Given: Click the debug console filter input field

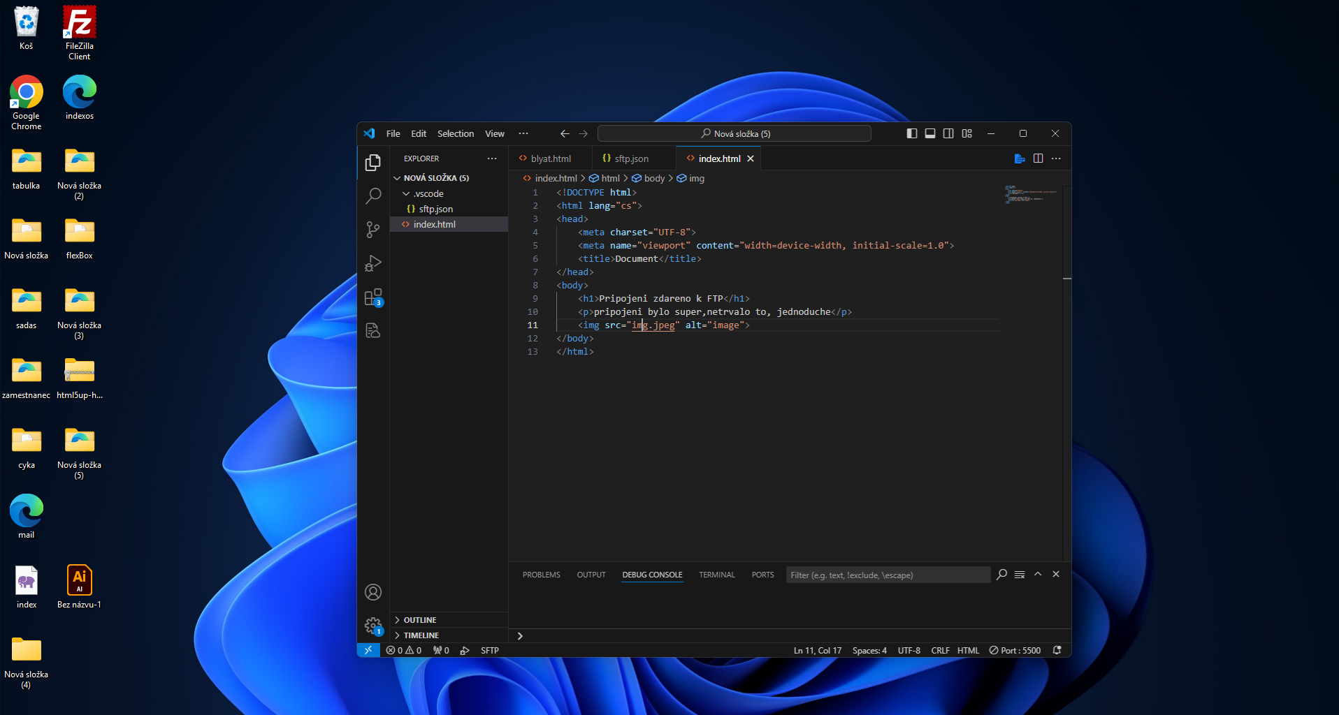Looking at the screenshot, I should pos(888,575).
